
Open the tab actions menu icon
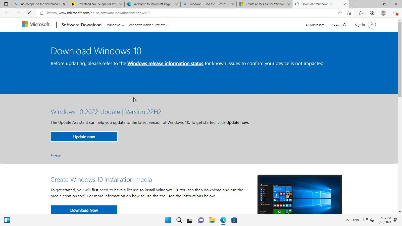(6, 4)
